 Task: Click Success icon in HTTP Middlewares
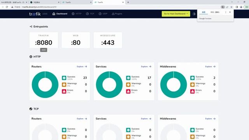coord(192,78)
